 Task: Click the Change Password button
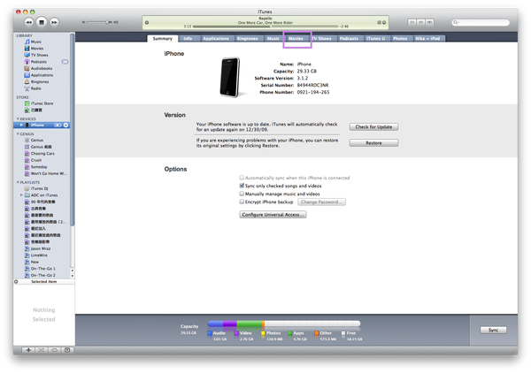click(x=321, y=202)
